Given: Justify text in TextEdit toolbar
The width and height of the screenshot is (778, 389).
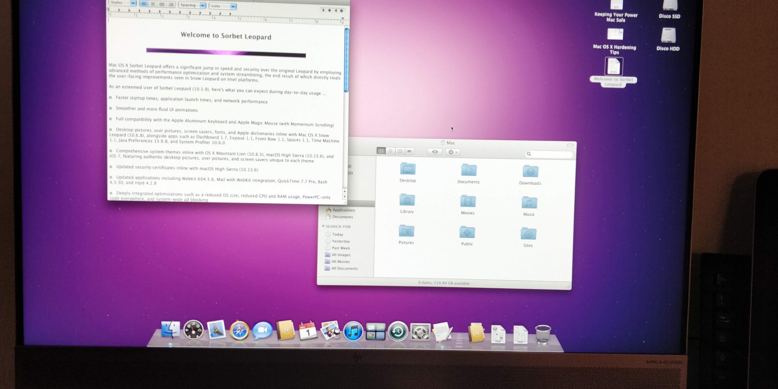Looking at the screenshot, I should [x=162, y=4].
